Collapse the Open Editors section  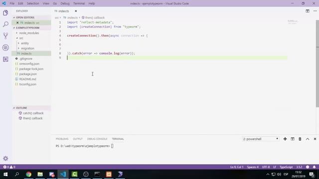25,18
